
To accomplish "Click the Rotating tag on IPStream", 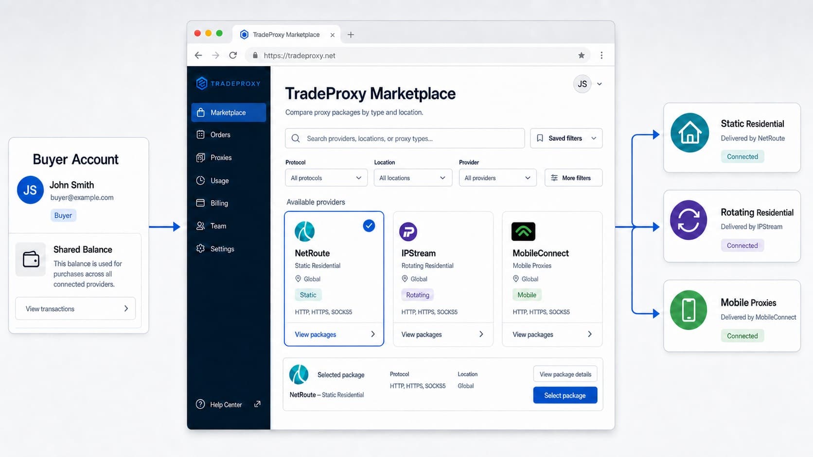I will (x=418, y=295).
